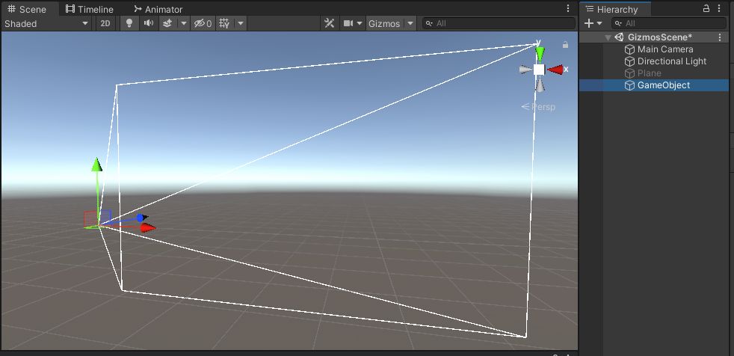
Task: Toggle hidden objects visibility counter
Action: (x=203, y=23)
